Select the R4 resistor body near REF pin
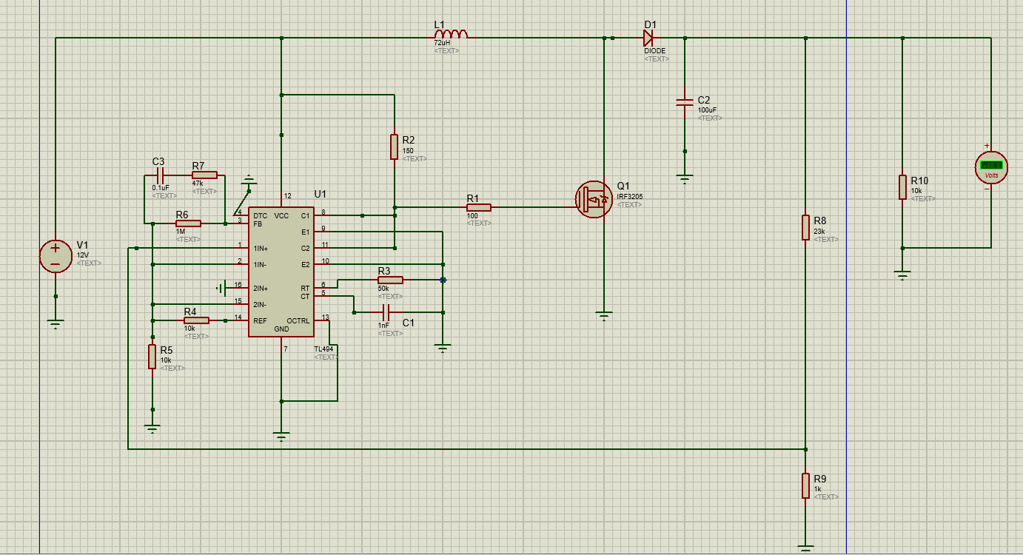The height and width of the screenshot is (555, 1023). point(196,320)
